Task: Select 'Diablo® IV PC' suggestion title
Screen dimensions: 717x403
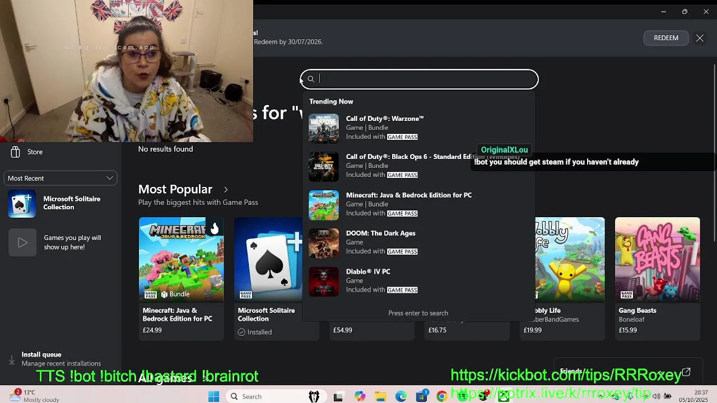Action: pos(368,271)
